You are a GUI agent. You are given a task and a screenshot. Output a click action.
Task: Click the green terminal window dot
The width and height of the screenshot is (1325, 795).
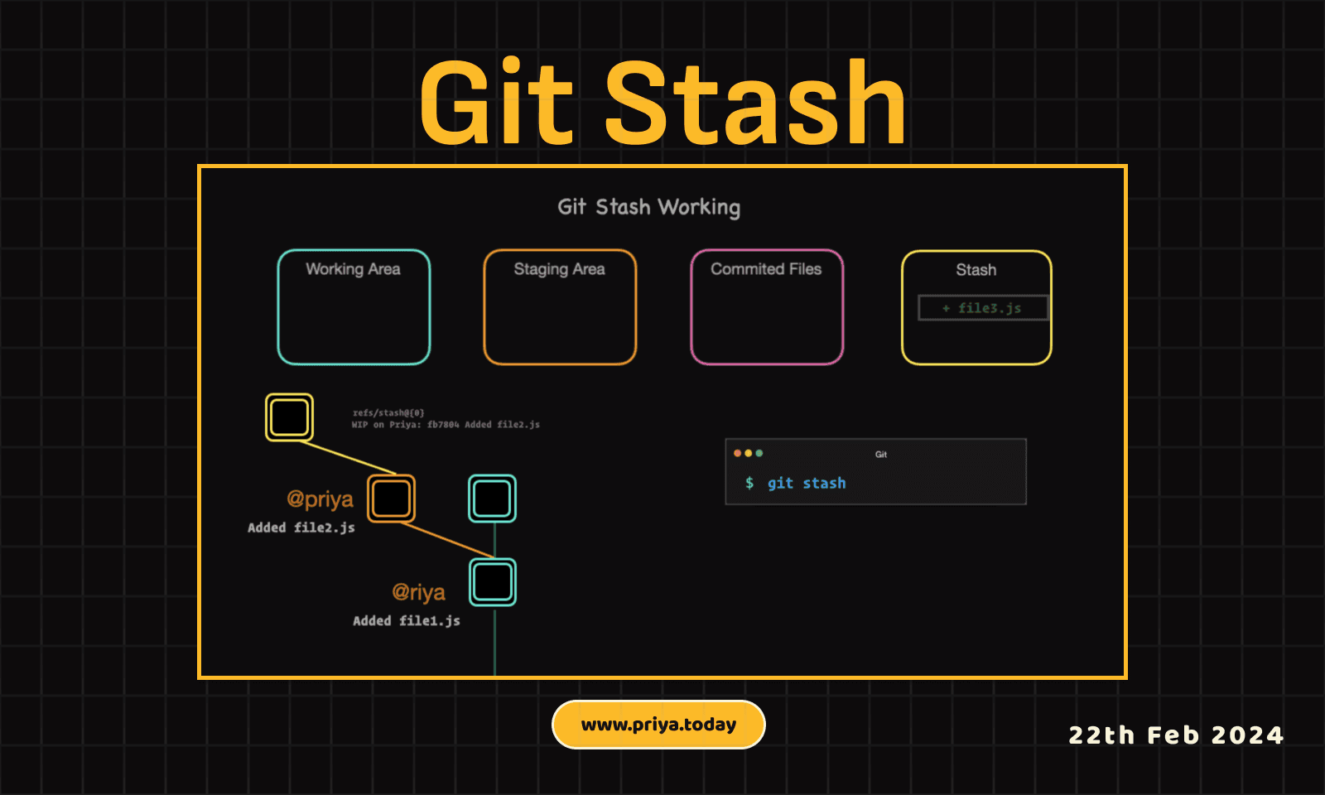[x=759, y=453]
